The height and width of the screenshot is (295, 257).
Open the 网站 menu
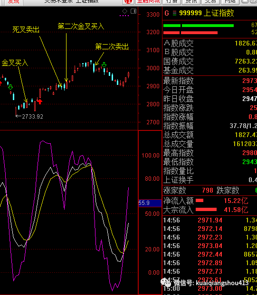coord(230,2)
